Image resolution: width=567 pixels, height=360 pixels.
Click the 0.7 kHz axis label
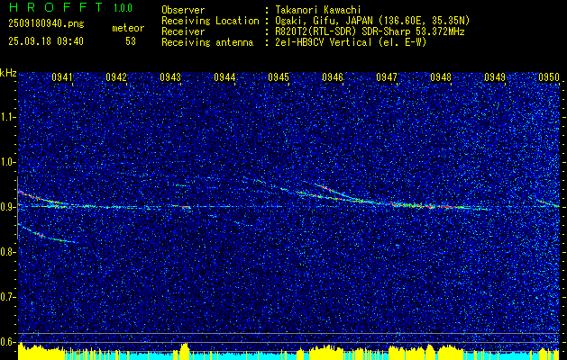pyautogui.click(x=8, y=297)
